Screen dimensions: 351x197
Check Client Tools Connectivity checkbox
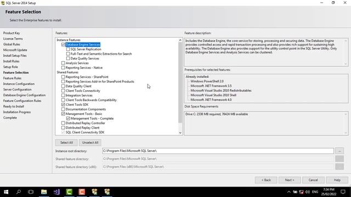tap(63, 91)
